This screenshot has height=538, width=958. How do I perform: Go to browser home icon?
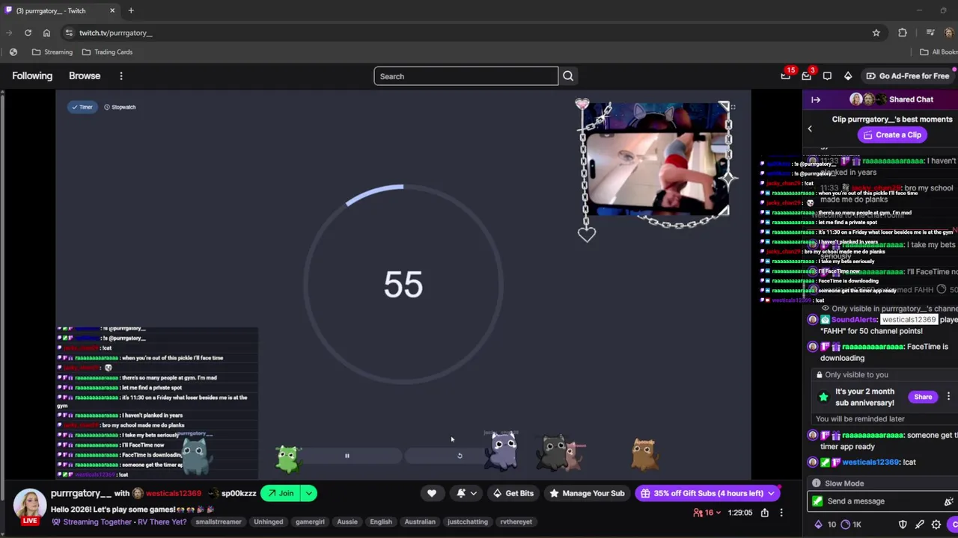(46, 33)
